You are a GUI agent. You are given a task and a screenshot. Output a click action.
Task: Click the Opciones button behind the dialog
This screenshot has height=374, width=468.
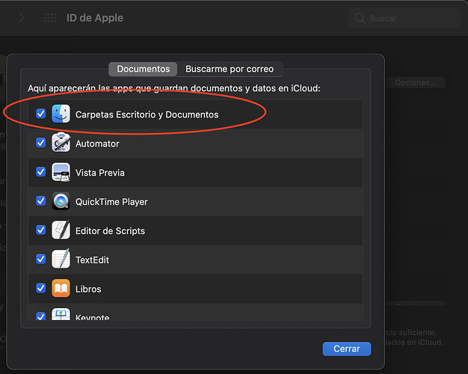(x=415, y=82)
